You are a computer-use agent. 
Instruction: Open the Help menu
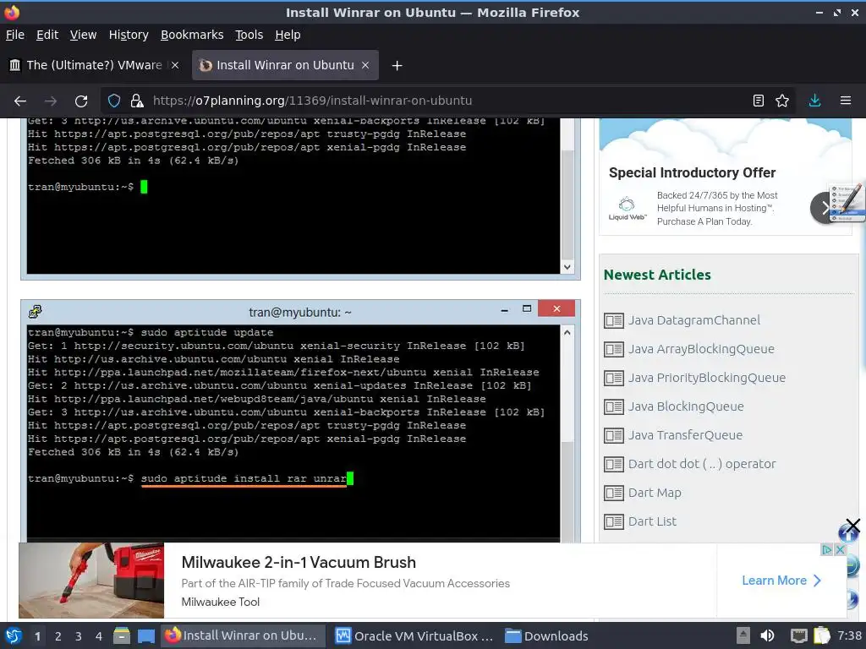click(288, 35)
